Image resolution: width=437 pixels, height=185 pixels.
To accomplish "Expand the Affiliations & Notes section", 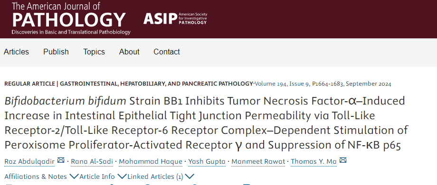I will tap(41, 176).
